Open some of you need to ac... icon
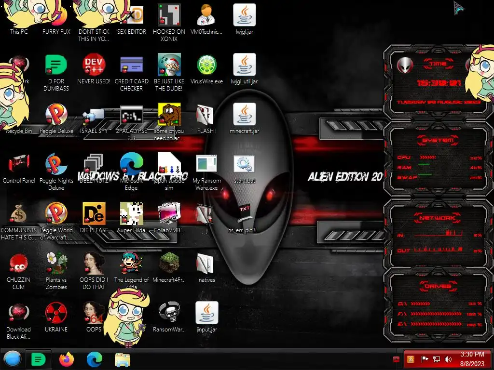Viewport: 494px width, 370px height. 169,114
